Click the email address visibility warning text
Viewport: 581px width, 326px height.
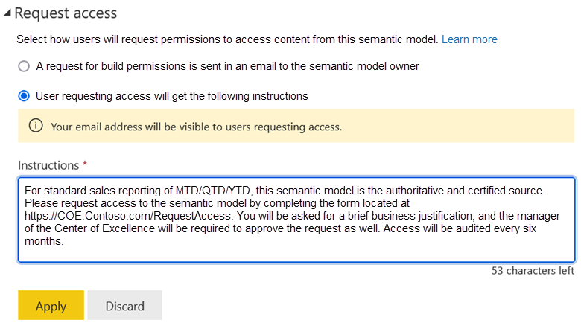(196, 127)
